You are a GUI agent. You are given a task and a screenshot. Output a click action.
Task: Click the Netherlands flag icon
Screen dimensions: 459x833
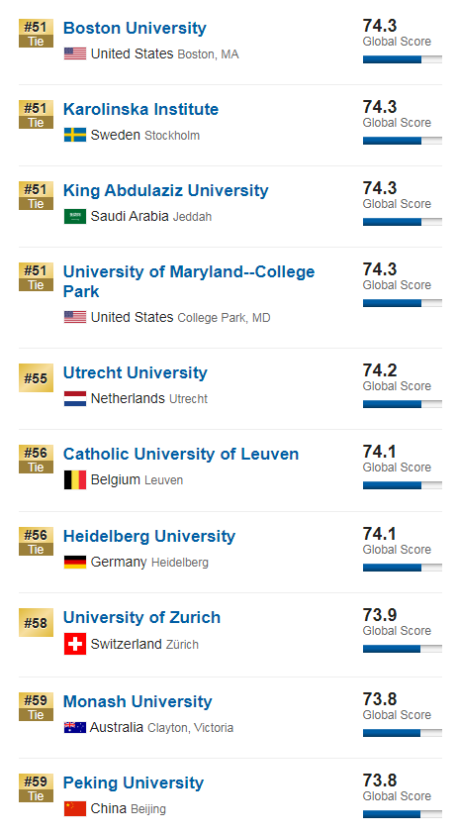click(75, 398)
